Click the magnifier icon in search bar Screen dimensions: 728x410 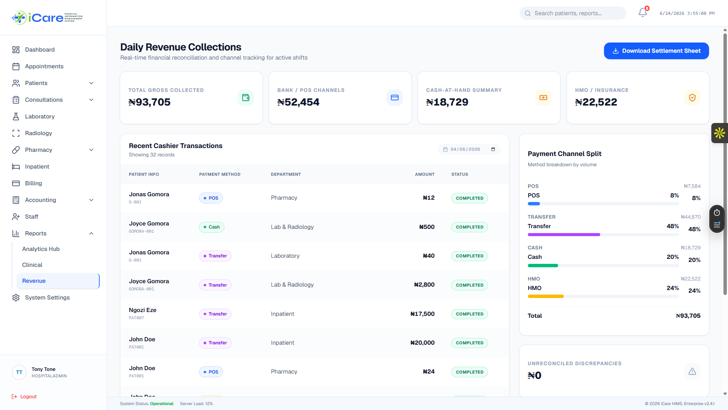528,13
